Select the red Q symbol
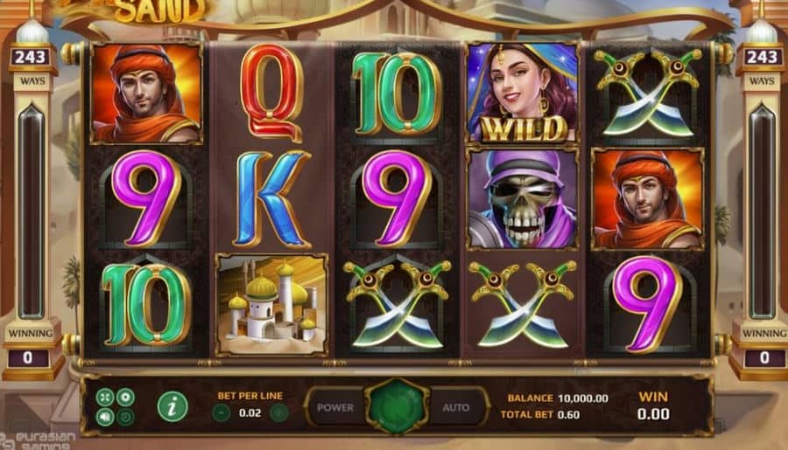 (272, 93)
